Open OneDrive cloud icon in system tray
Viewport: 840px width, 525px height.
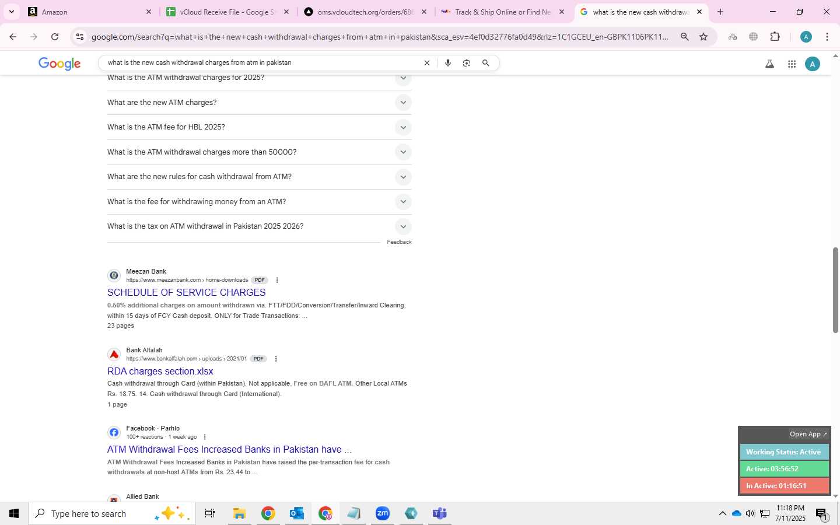pyautogui.click(x=736, y=513)
